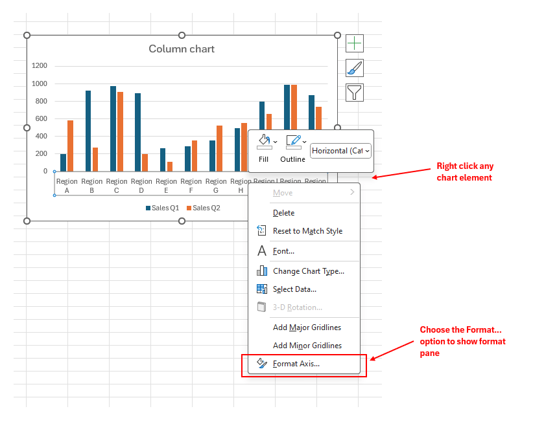
Task: Expand the Fill color dropdown arrow
Action: pos(275,142)
